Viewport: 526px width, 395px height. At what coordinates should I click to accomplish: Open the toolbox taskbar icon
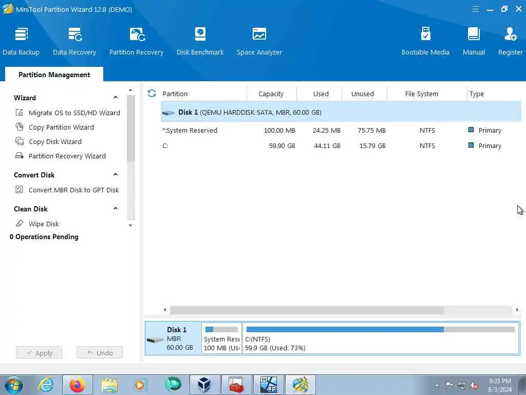click(x=236, y=385)
